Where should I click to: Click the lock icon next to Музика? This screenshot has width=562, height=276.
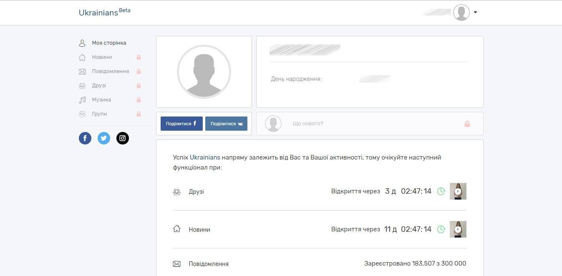[139, 100]
